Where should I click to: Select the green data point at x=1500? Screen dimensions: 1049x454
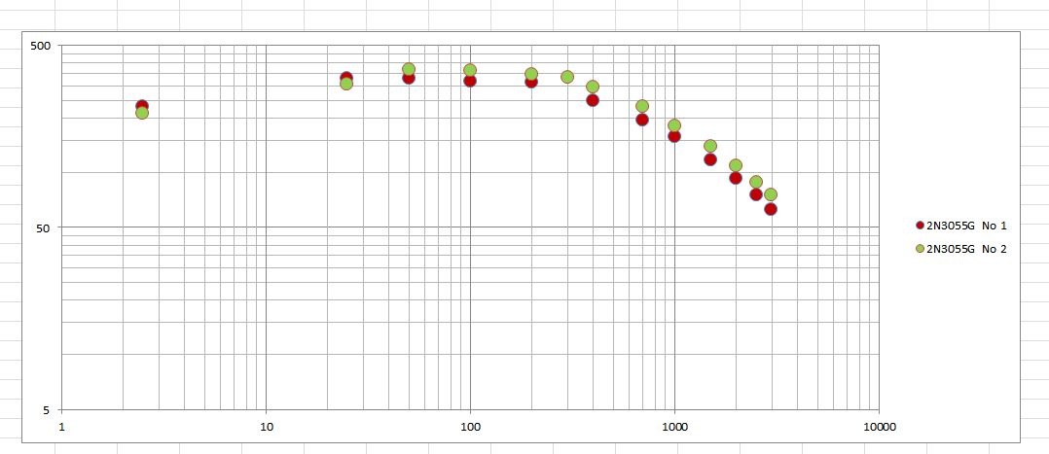click(x=710, y=146)
